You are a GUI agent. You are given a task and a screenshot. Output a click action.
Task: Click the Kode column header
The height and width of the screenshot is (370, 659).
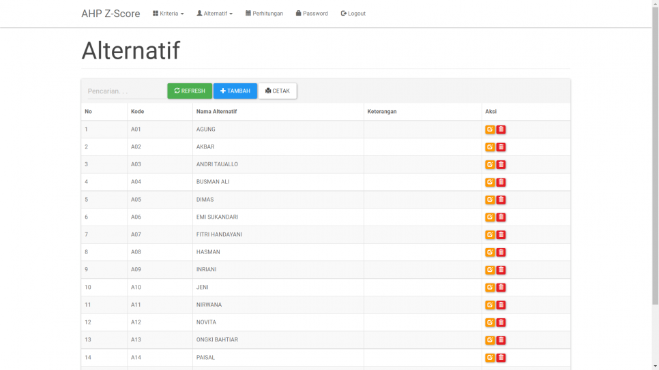[x=137, y=111]
